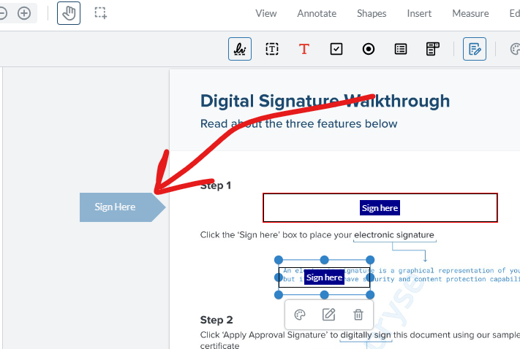Select the radio button field tool
Viewport: 520px width, 349px height.
369,49
